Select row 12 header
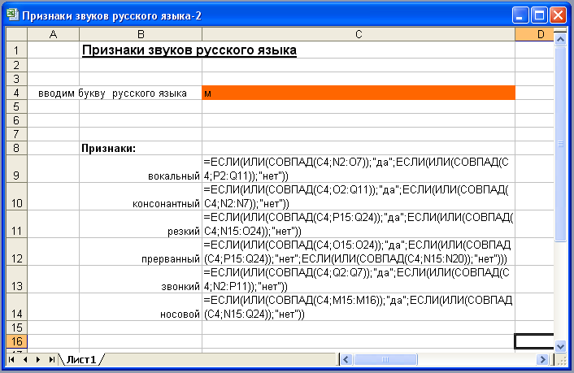 [x=16, y=252]
